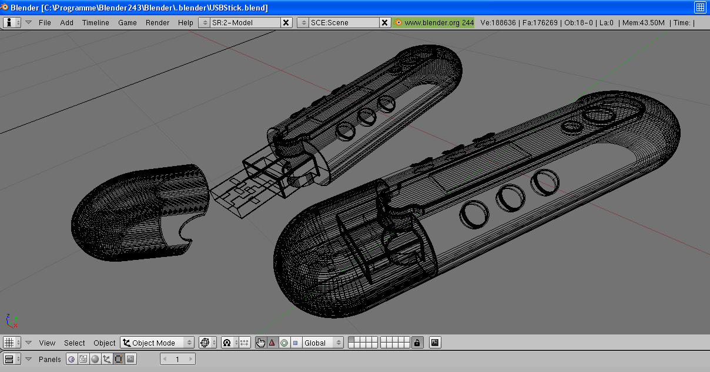The height and width of the screenshot is (372, 710).
Task: Open the Help menu
Action: click(186, 22)
